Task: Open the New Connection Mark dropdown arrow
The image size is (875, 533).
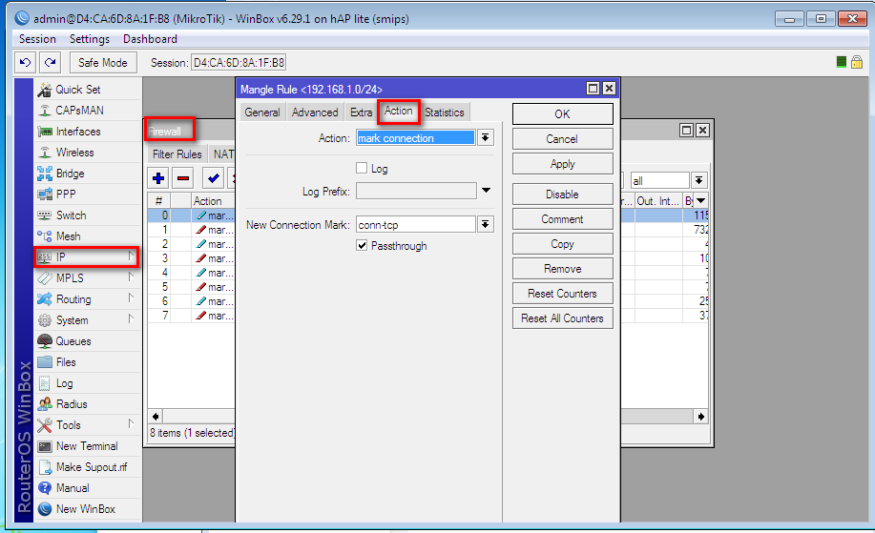Action: (486, 224)
